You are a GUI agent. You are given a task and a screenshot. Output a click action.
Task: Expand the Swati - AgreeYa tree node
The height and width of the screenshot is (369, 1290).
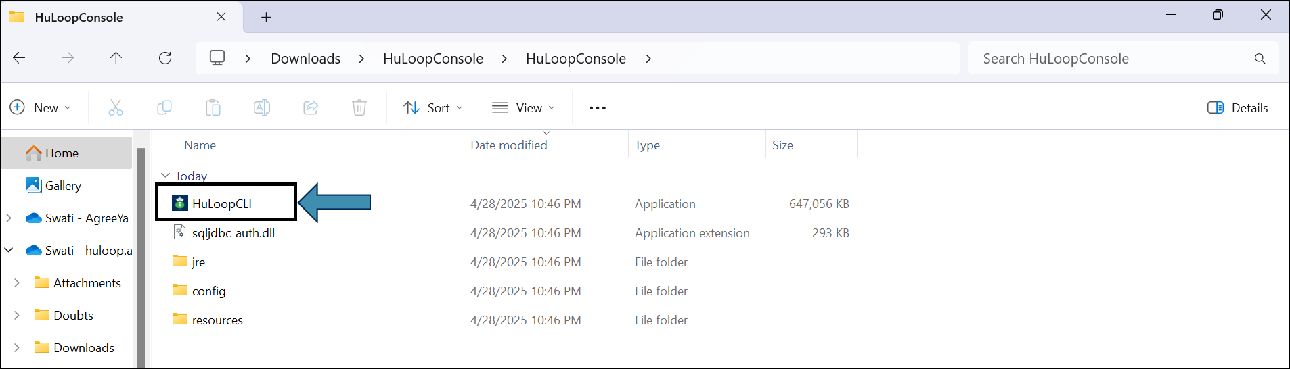(9, 218)
